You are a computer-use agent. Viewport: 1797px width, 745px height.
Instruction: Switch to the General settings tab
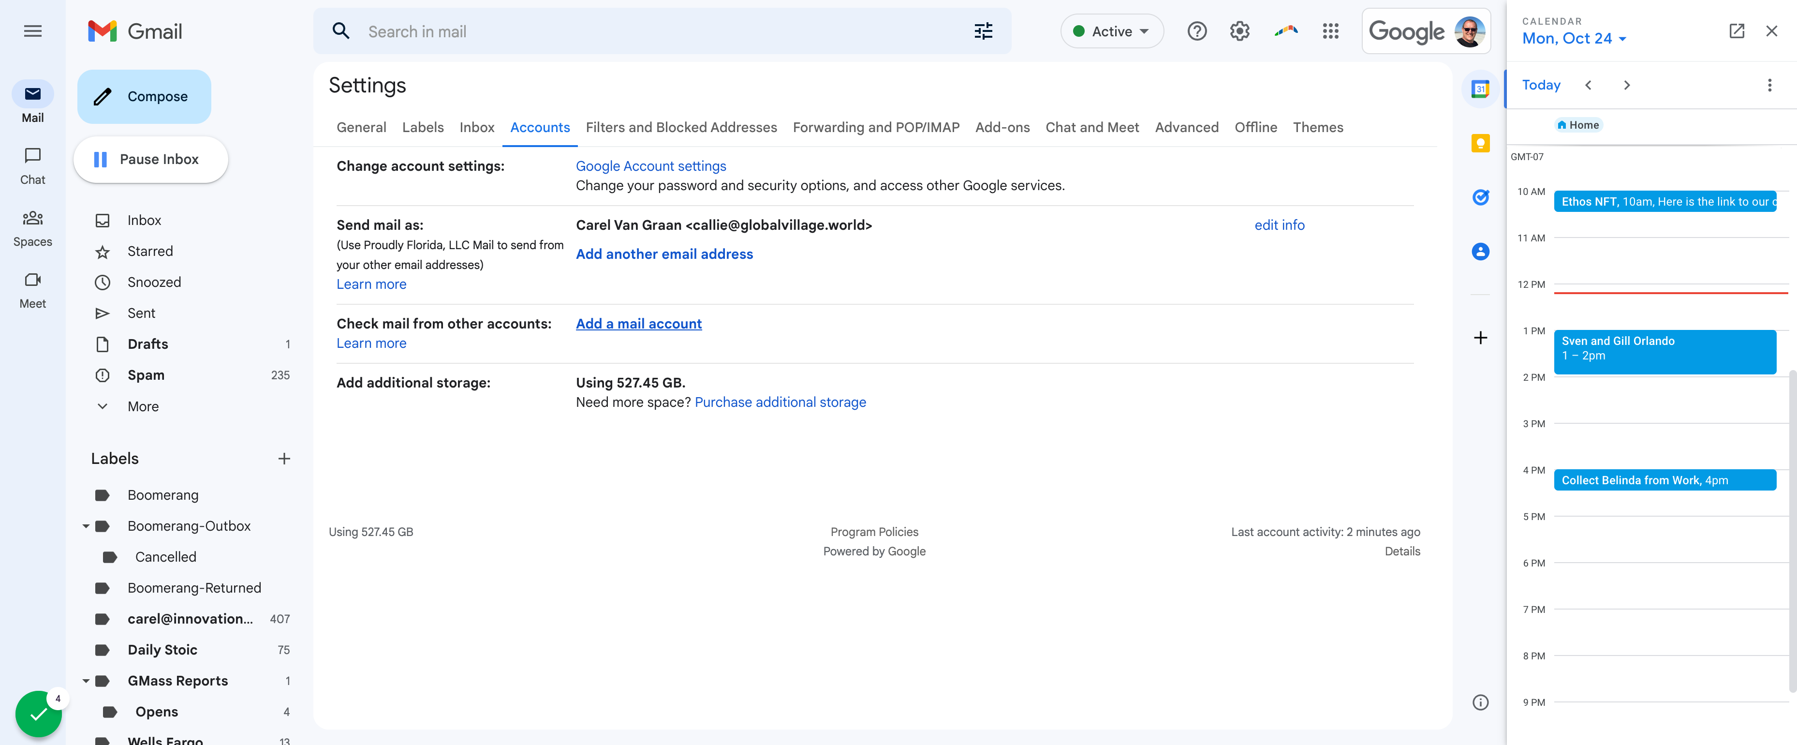(361, 128)
